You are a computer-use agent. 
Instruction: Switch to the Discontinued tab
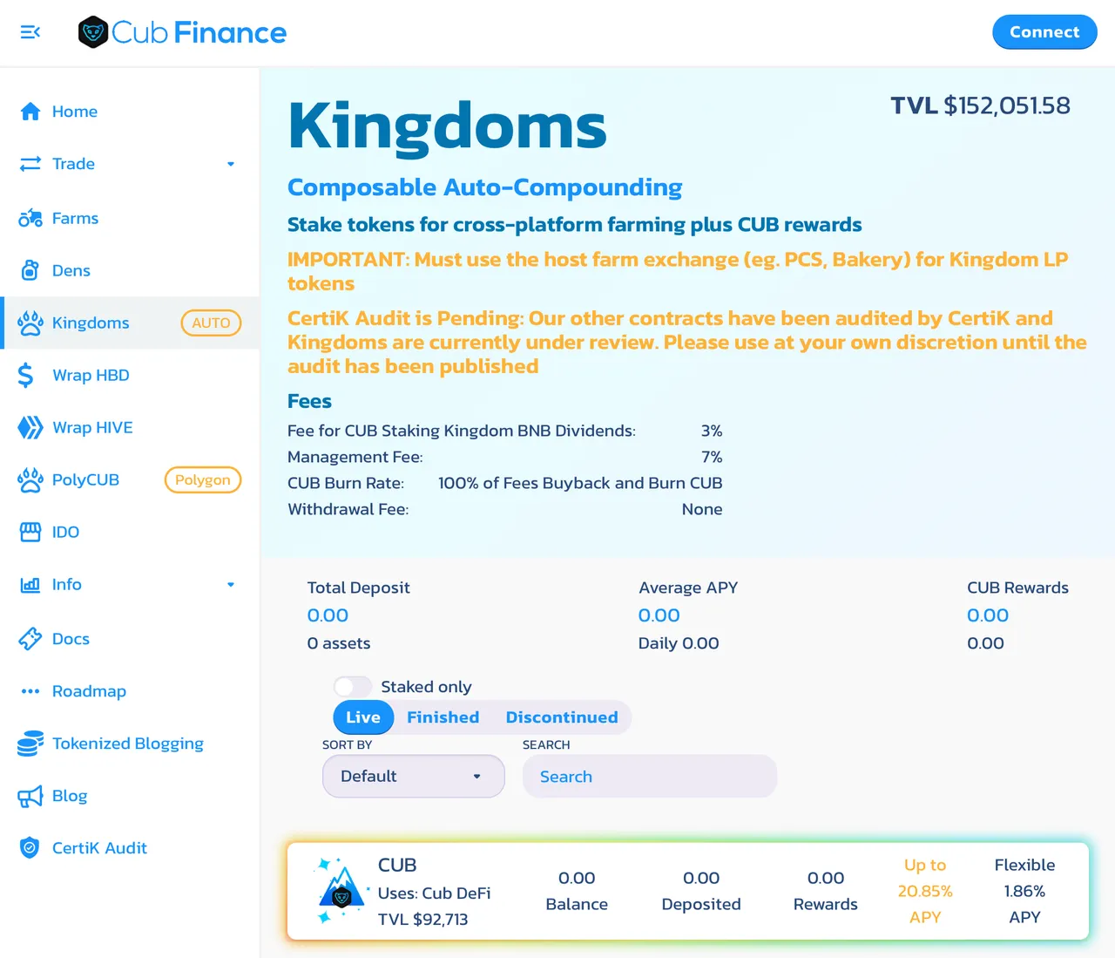(x=562, y=717)
